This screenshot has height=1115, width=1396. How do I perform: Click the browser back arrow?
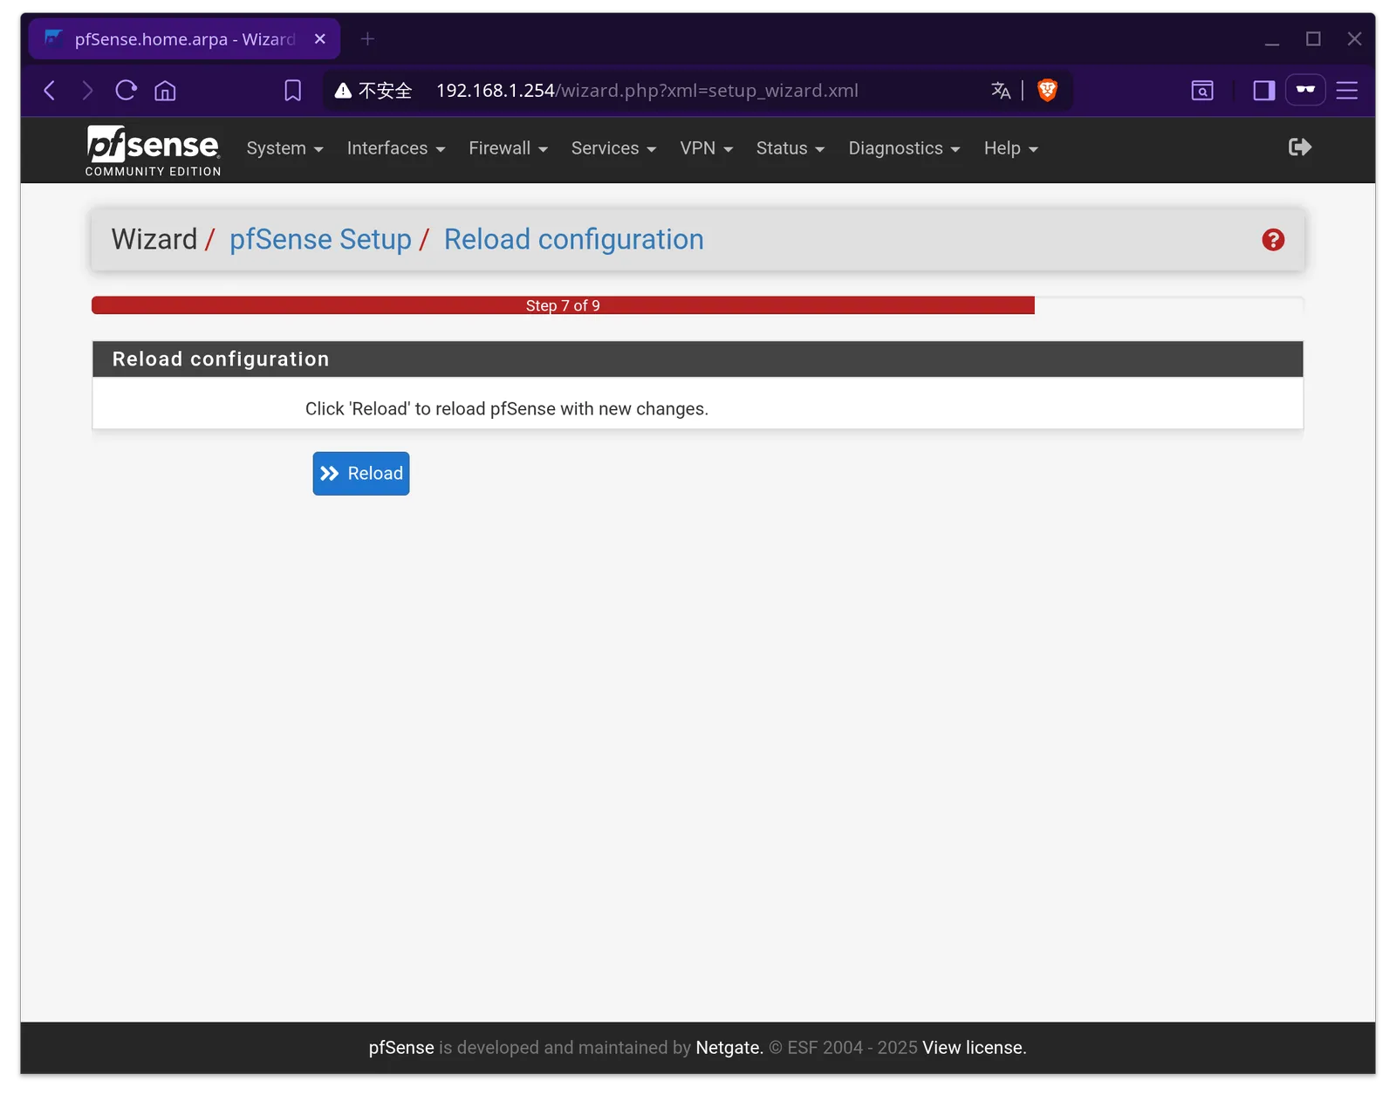point(50,91)
